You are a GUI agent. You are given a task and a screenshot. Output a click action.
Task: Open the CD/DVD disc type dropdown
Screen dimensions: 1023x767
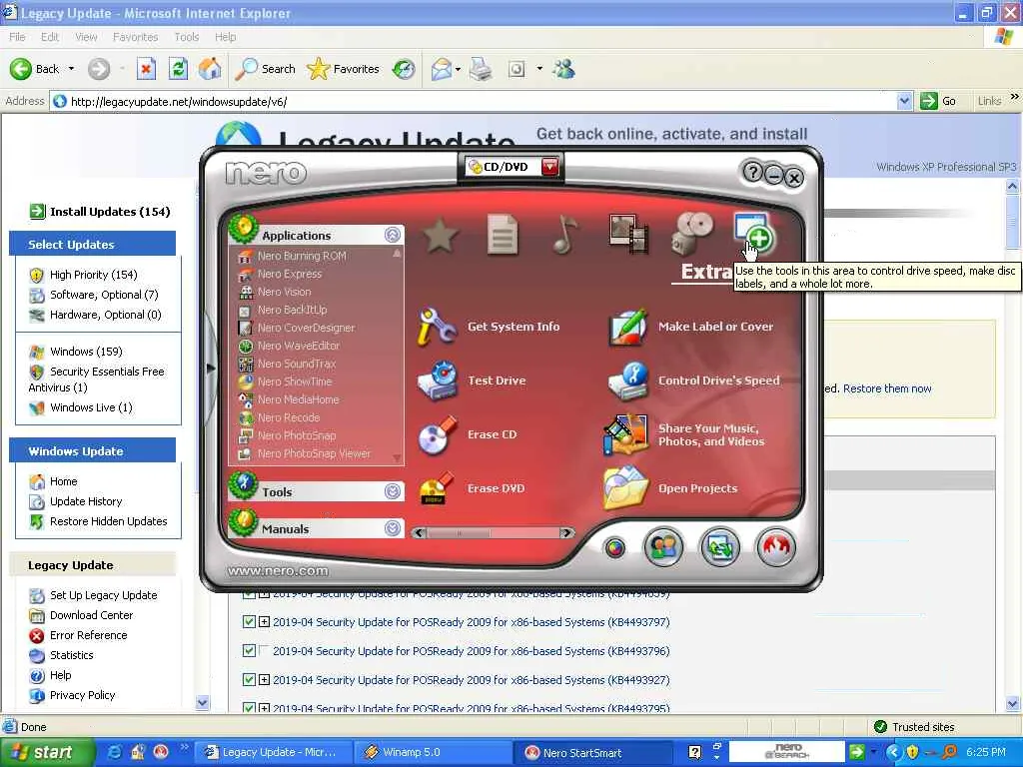(550, 167)
